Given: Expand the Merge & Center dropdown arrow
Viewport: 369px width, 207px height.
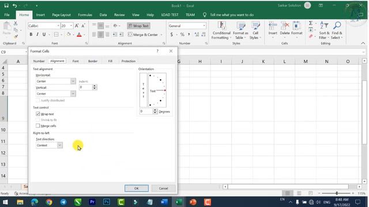Looking at the screenshot, I should (x=161, y=34).
